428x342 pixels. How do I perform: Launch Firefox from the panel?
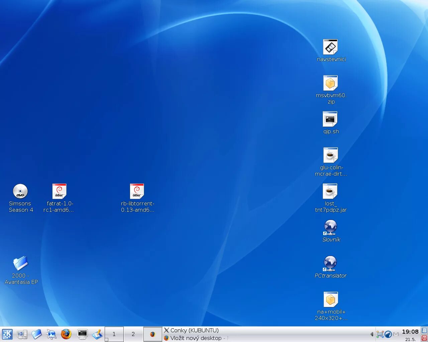pos(66,334)
